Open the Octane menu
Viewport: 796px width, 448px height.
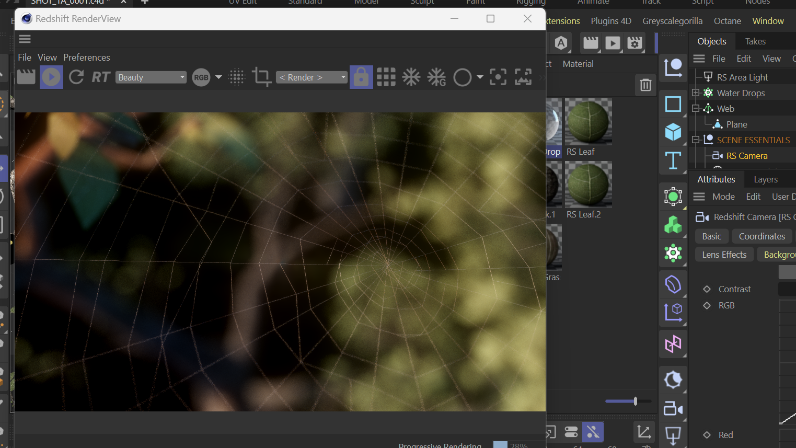(x=728, y=21)
